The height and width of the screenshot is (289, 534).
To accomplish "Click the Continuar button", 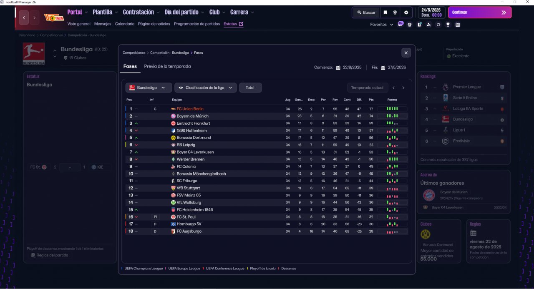I will (x=480, y=13).
